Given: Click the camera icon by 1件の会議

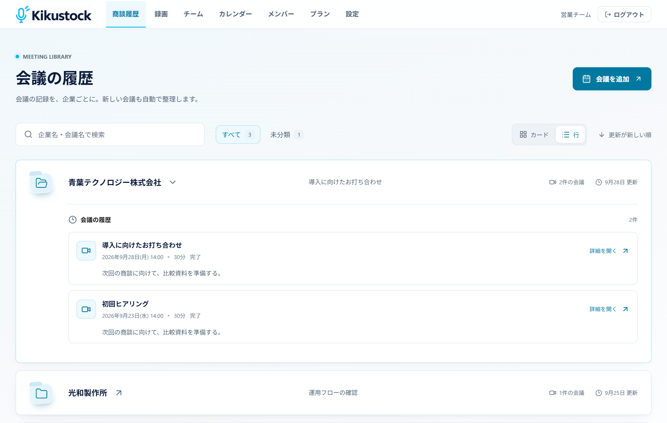Looking at the screenshot, I should point(552,393).
